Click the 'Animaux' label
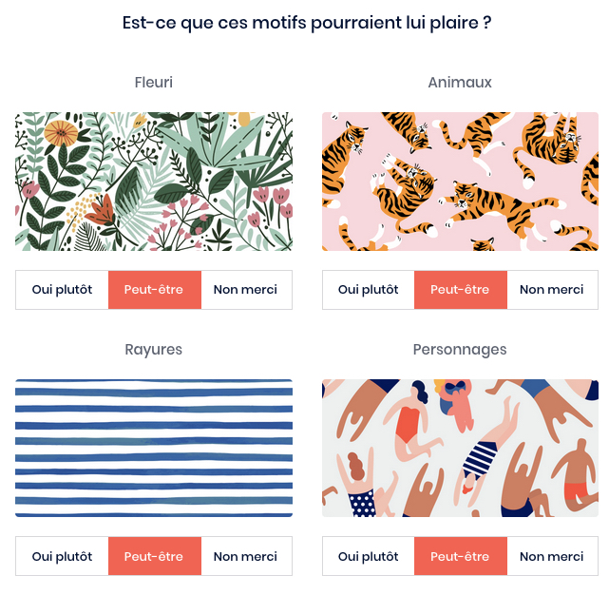 click(460, 83)
